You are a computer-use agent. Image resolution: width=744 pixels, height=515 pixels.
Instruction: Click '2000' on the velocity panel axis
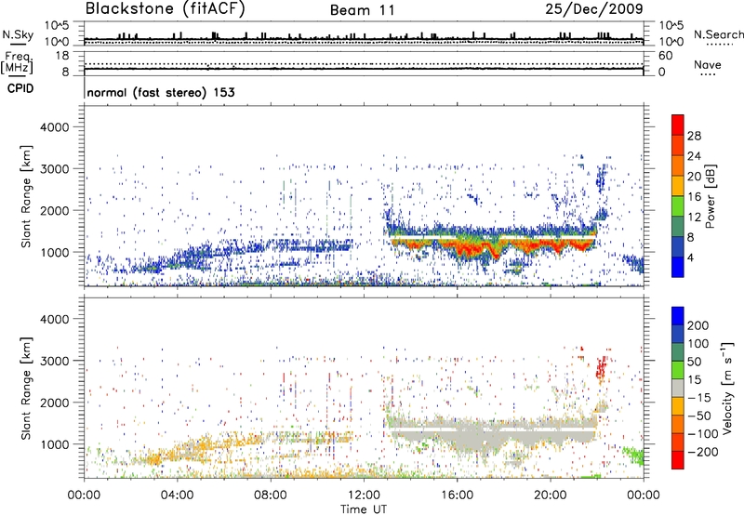point(54,403)
